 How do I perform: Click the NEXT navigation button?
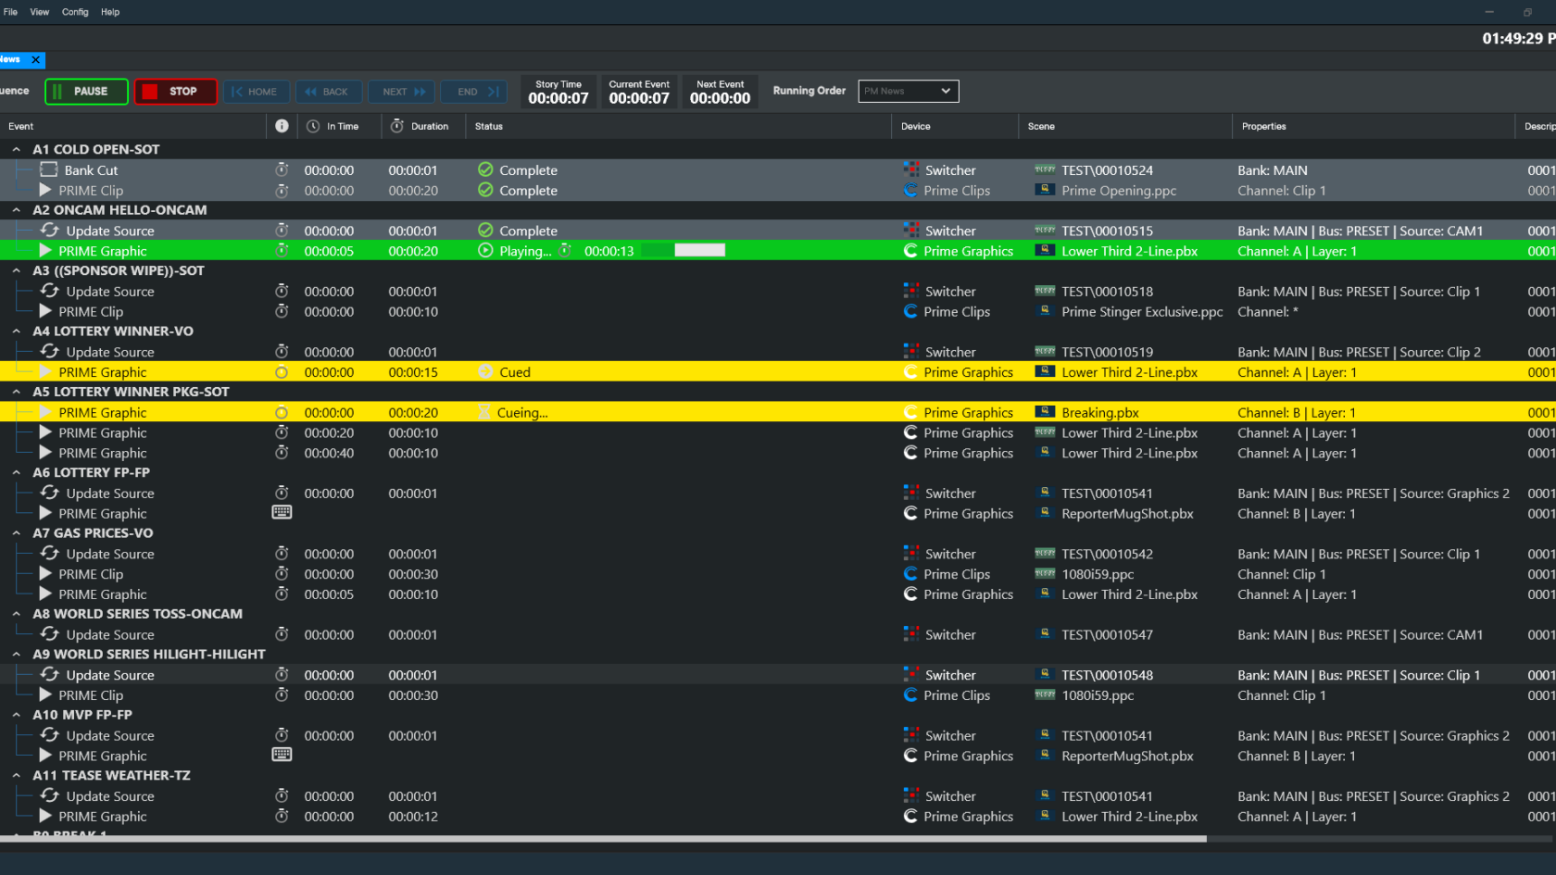coord(402,92)
